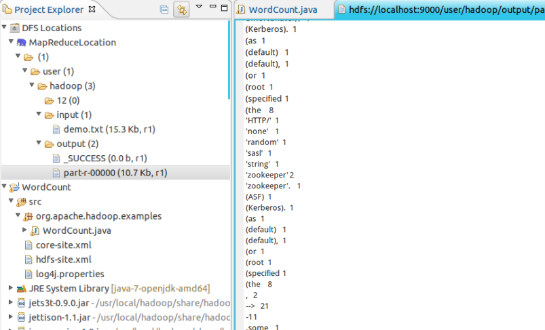Select the 12 (0) folder entry

coord(68,101)
